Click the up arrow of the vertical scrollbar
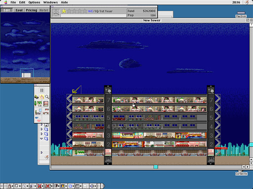Image resolution: width=253 pixels, height=189 pixels. (252, 159)
